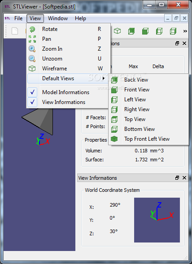Restore the Softpedia.stl document window
Screen dimensions: 192x264
click(176, 18)
